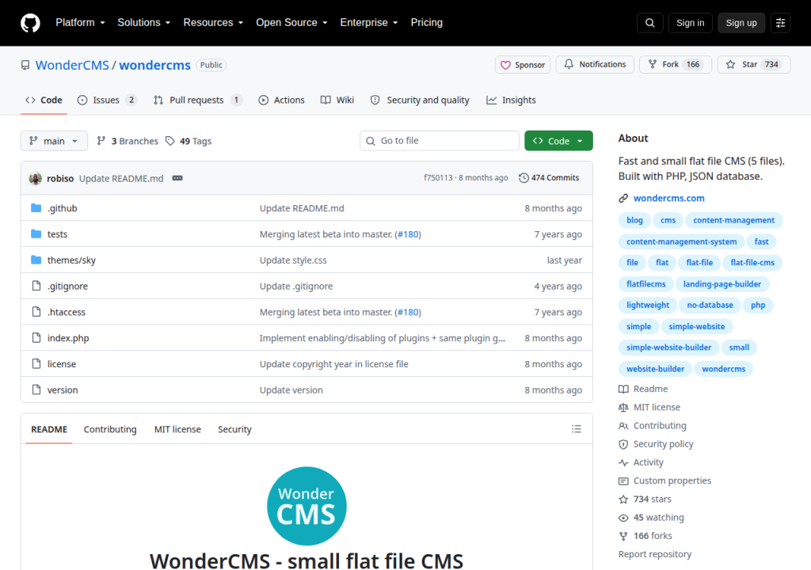Click the Sign in button

click(x=690, y=23)
